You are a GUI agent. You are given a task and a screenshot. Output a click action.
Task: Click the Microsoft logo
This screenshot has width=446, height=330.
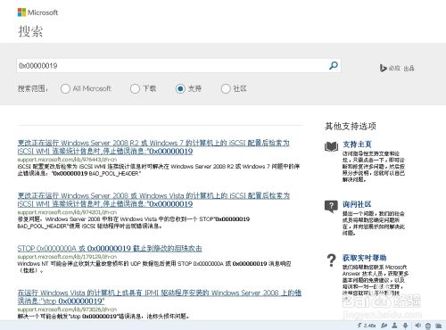point(37,12)
